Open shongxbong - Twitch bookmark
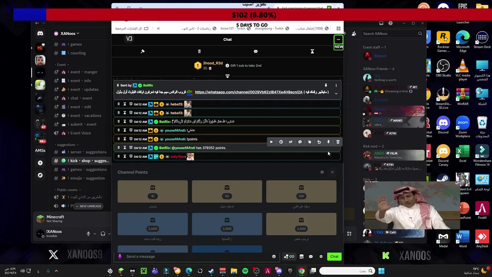492x277 pixels. point(272,28)
